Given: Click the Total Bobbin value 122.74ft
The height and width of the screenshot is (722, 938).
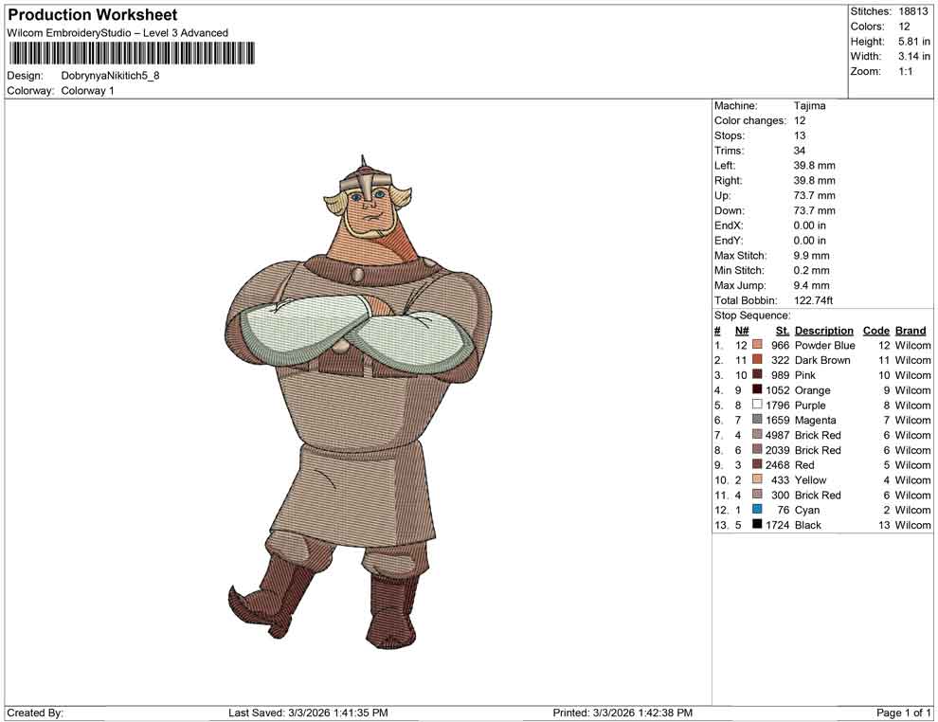Looking at the screenshot, I should (813, 300).
